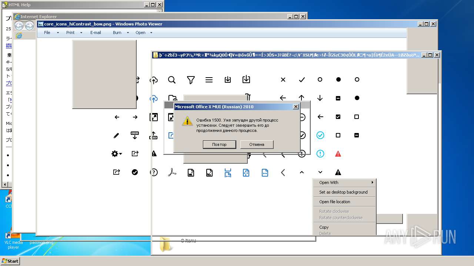Click the black down arrow icon

pyautogui.click(x=320, y=98)
